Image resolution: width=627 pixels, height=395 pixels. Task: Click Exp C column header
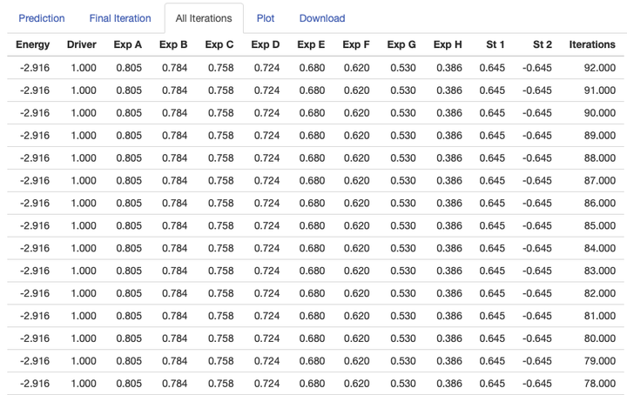pos(219,44)
